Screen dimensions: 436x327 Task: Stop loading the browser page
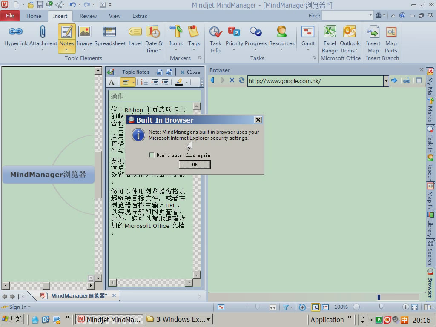click(232, 80)
